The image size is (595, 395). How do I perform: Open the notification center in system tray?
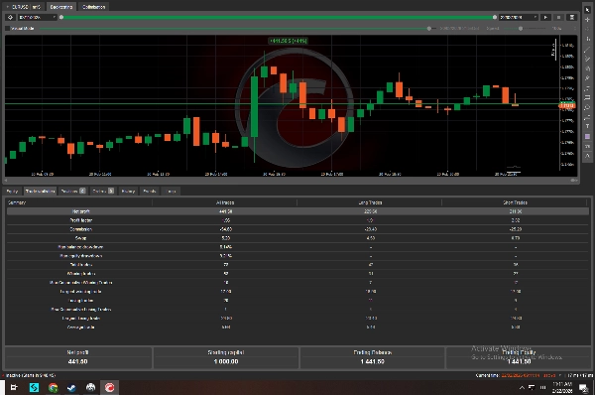point(583,388)
